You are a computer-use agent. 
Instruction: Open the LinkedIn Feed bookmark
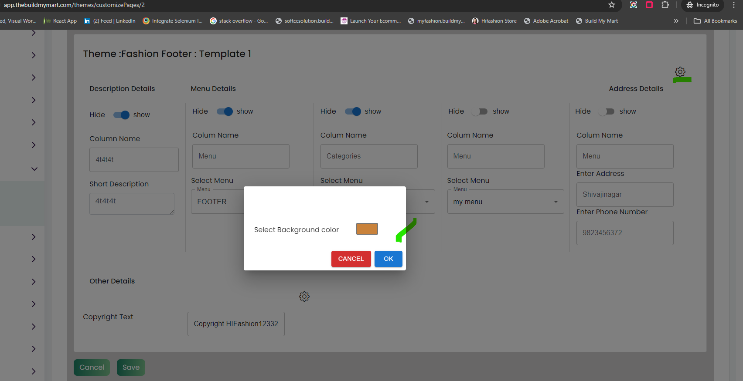tap(110, 21)
